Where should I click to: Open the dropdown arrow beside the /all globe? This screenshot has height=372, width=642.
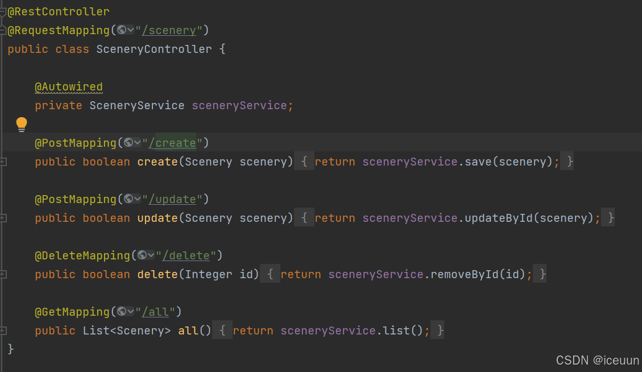click(x=130, y=311)
